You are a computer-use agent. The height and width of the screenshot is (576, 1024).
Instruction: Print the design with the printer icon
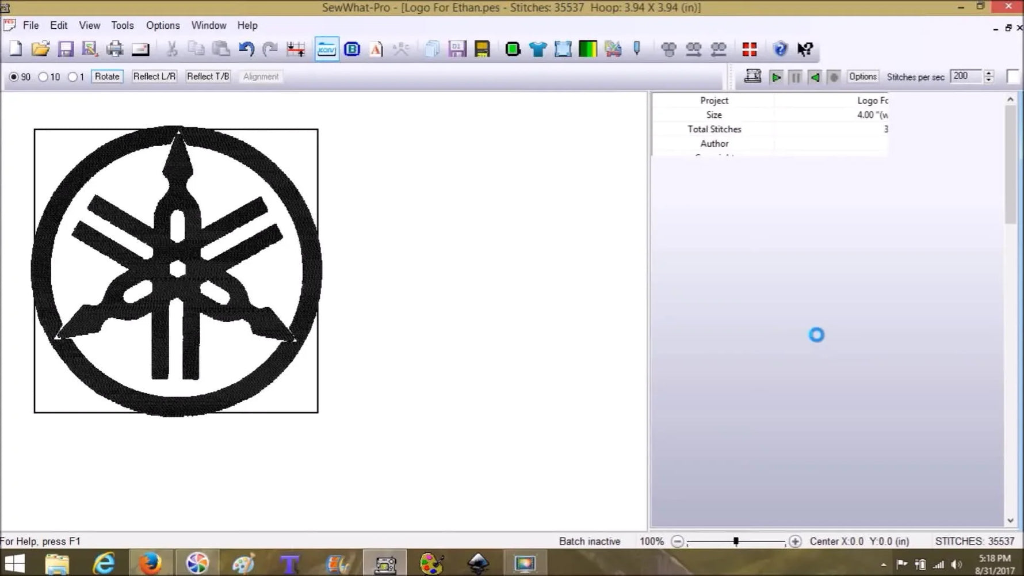(114, 49)
